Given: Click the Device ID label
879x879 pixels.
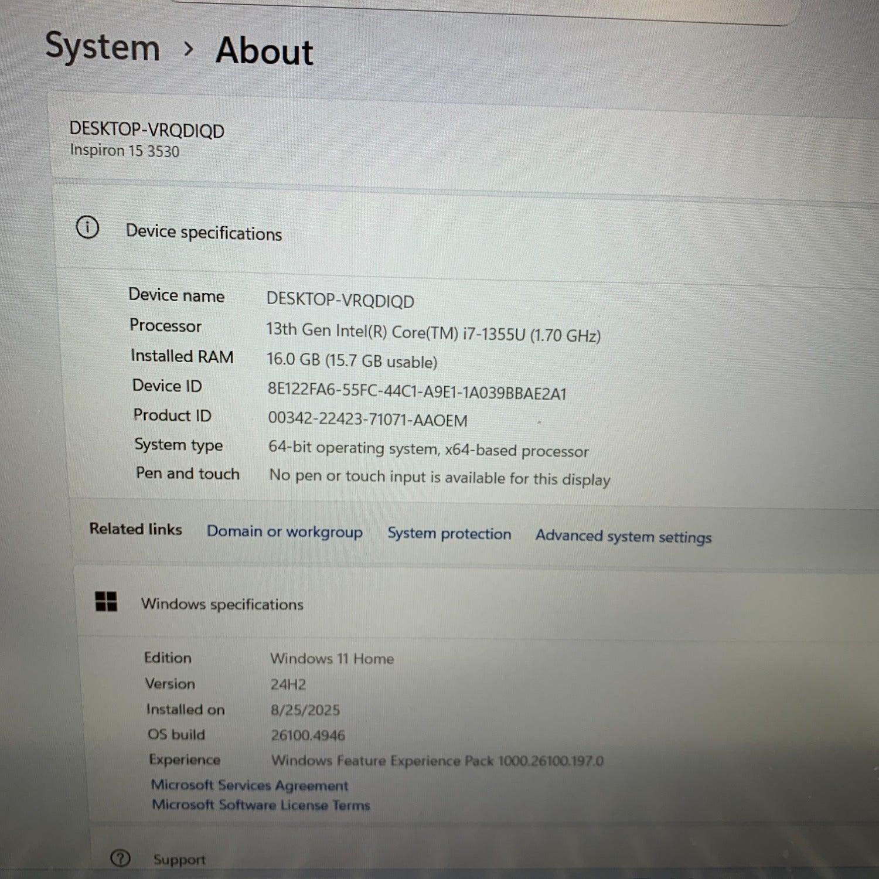Looking at the screenshot, I should click(167, 386).
